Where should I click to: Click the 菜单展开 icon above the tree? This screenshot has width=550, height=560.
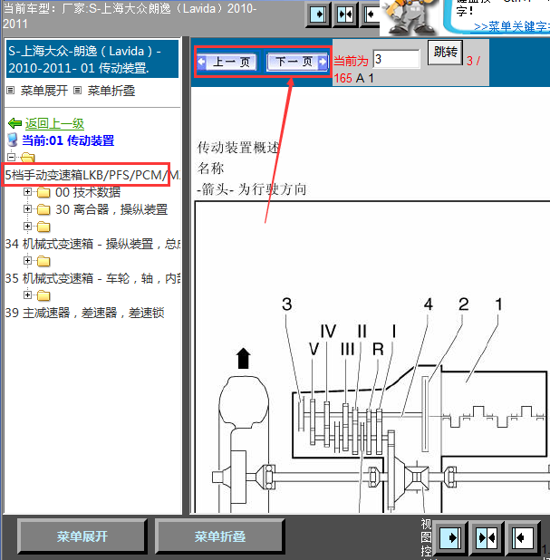11,91
